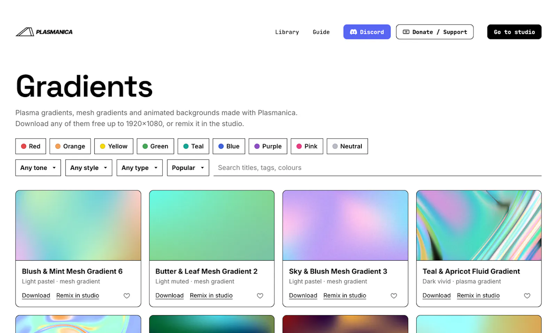Remix Sky & Blush Mesh Gradient 3 in studio

[x=345, y=295]
